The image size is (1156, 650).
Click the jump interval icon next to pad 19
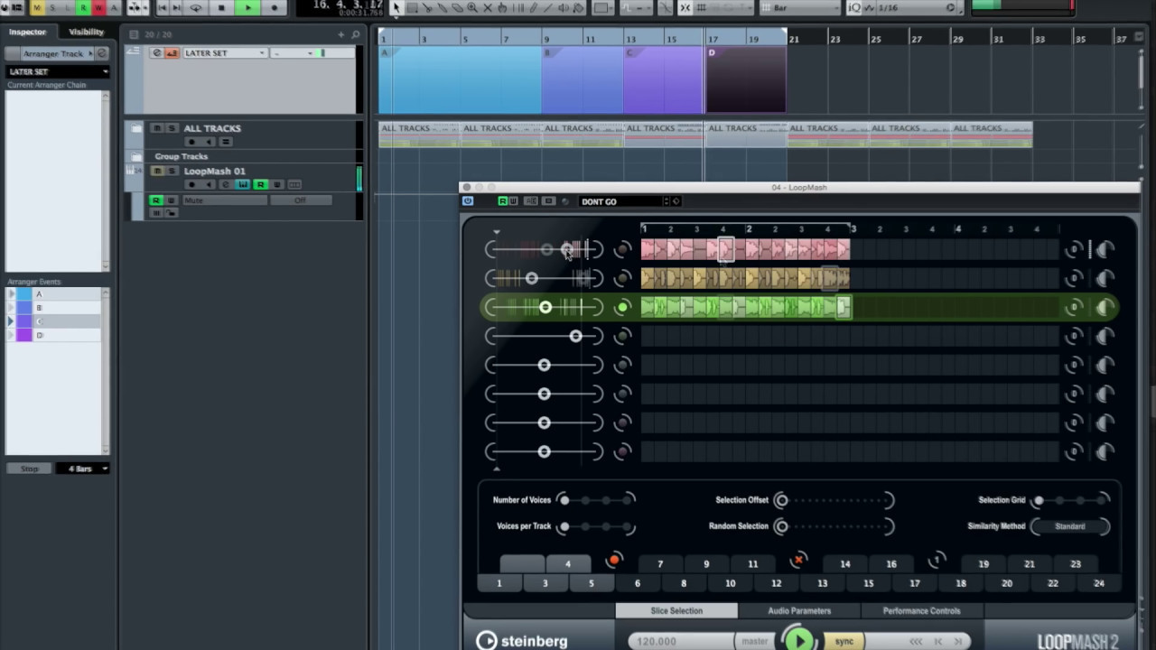point(937,561)
